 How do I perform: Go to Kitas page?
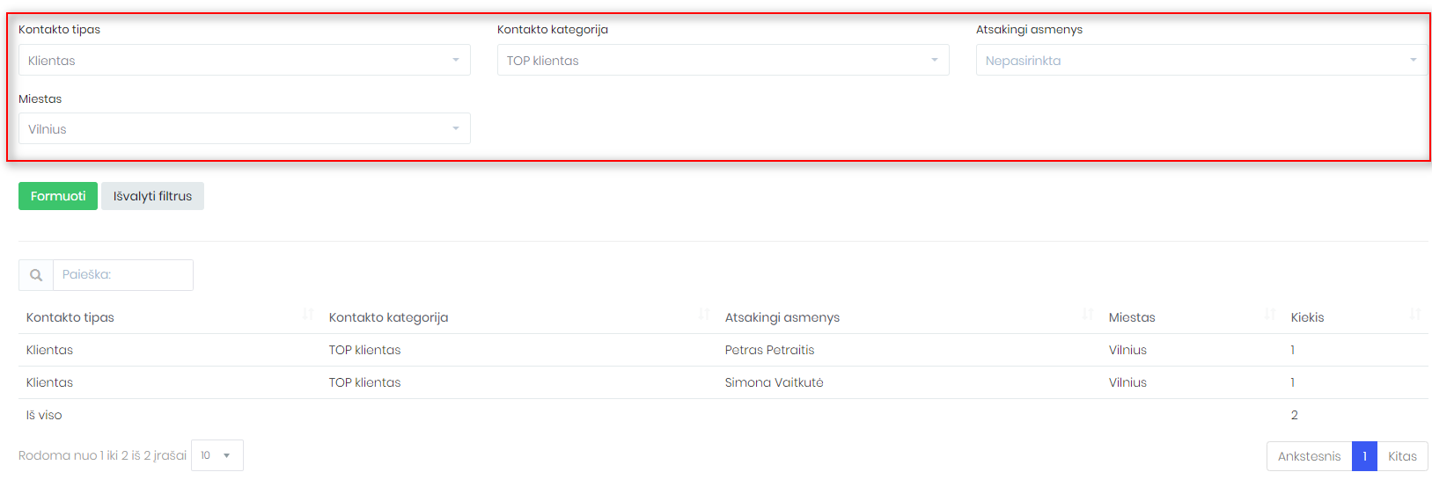1402,456
